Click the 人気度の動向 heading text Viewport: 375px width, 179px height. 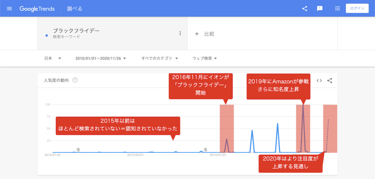pyautogui.click(x=56, y=80)
